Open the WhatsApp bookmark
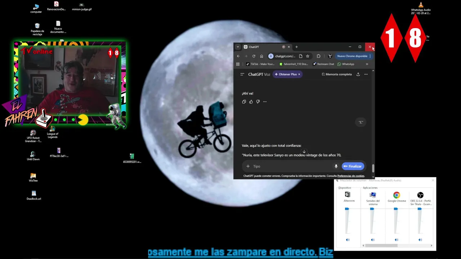The image size is (461, 259). 346,64
